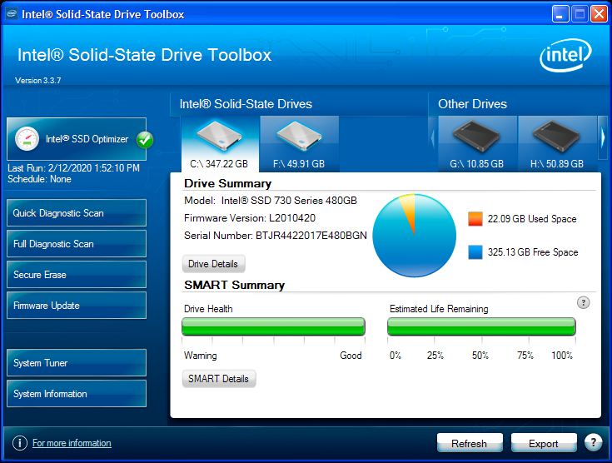Click the '22.09 GB Used Space' label
This screenshot has height=463, width=612.
click(532, 219)
